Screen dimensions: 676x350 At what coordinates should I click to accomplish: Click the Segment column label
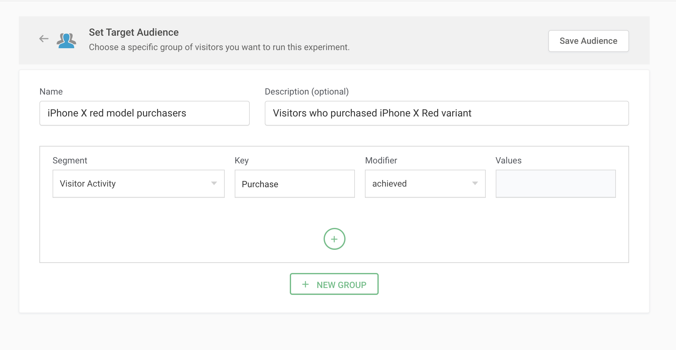(x=70, y=160)
